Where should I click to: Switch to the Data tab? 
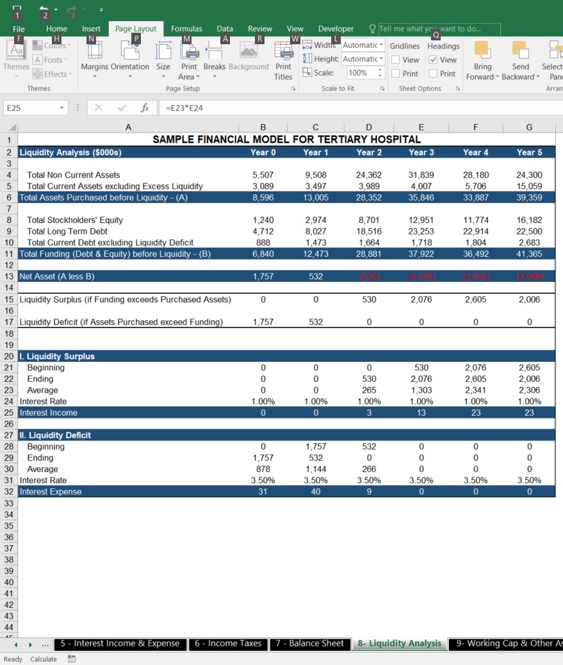pyautogui.click(x=225, y=29)
